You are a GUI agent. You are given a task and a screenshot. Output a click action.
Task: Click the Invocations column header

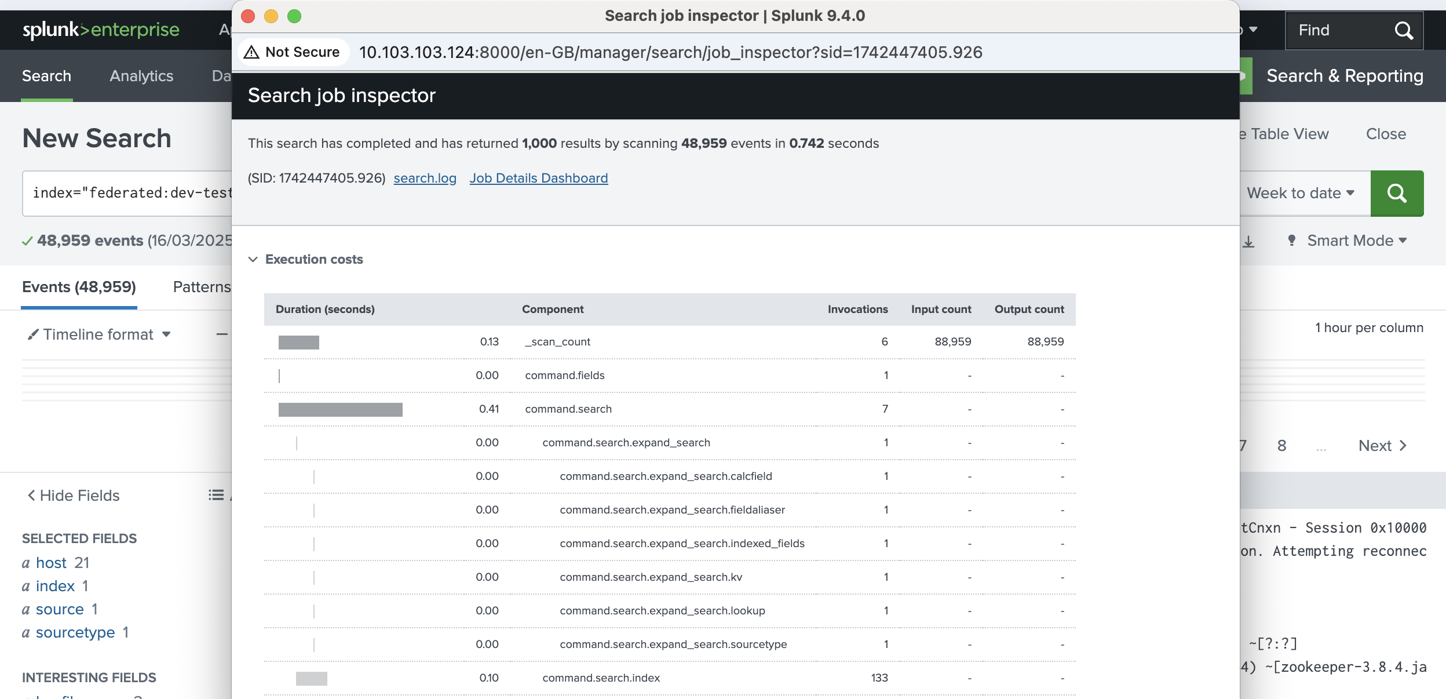click(857, 309)
